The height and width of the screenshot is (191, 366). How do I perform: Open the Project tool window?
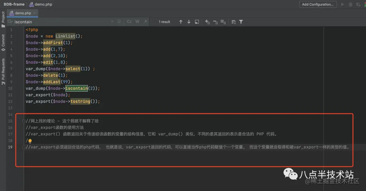pos(3,19)
